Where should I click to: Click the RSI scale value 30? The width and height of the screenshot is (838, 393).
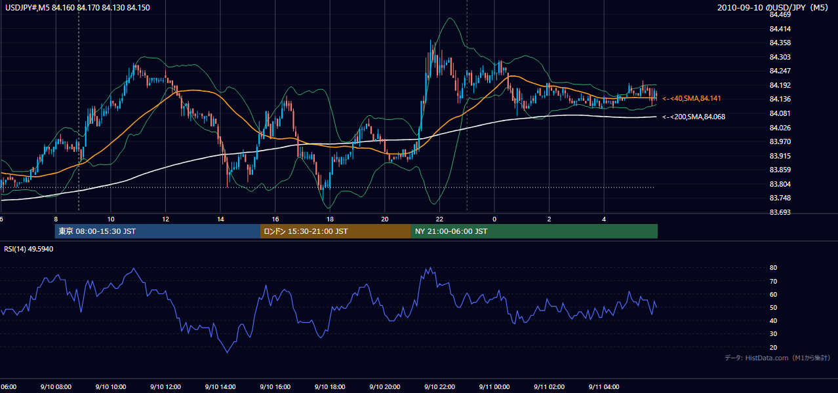tap(773, 334)
